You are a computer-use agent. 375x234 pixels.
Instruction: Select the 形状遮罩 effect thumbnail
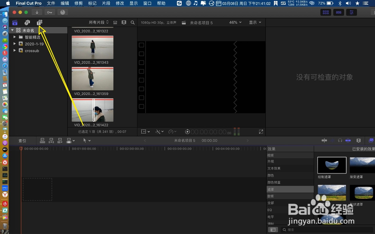point(362,193)
